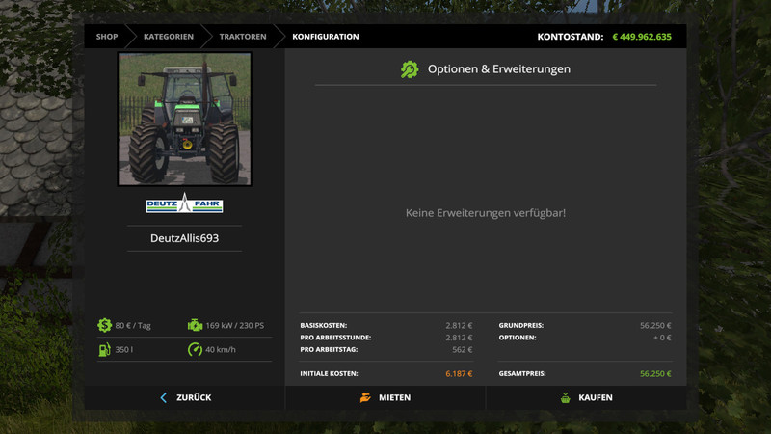Image resolution: width=771 pixels, height=434 pixels.
Task: Click the Deutz-Fahr brand logo
Action: pyautogui.click(x=184, y=204)
